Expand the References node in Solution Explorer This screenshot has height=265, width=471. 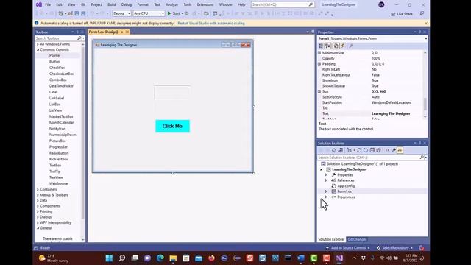(326, 180)
